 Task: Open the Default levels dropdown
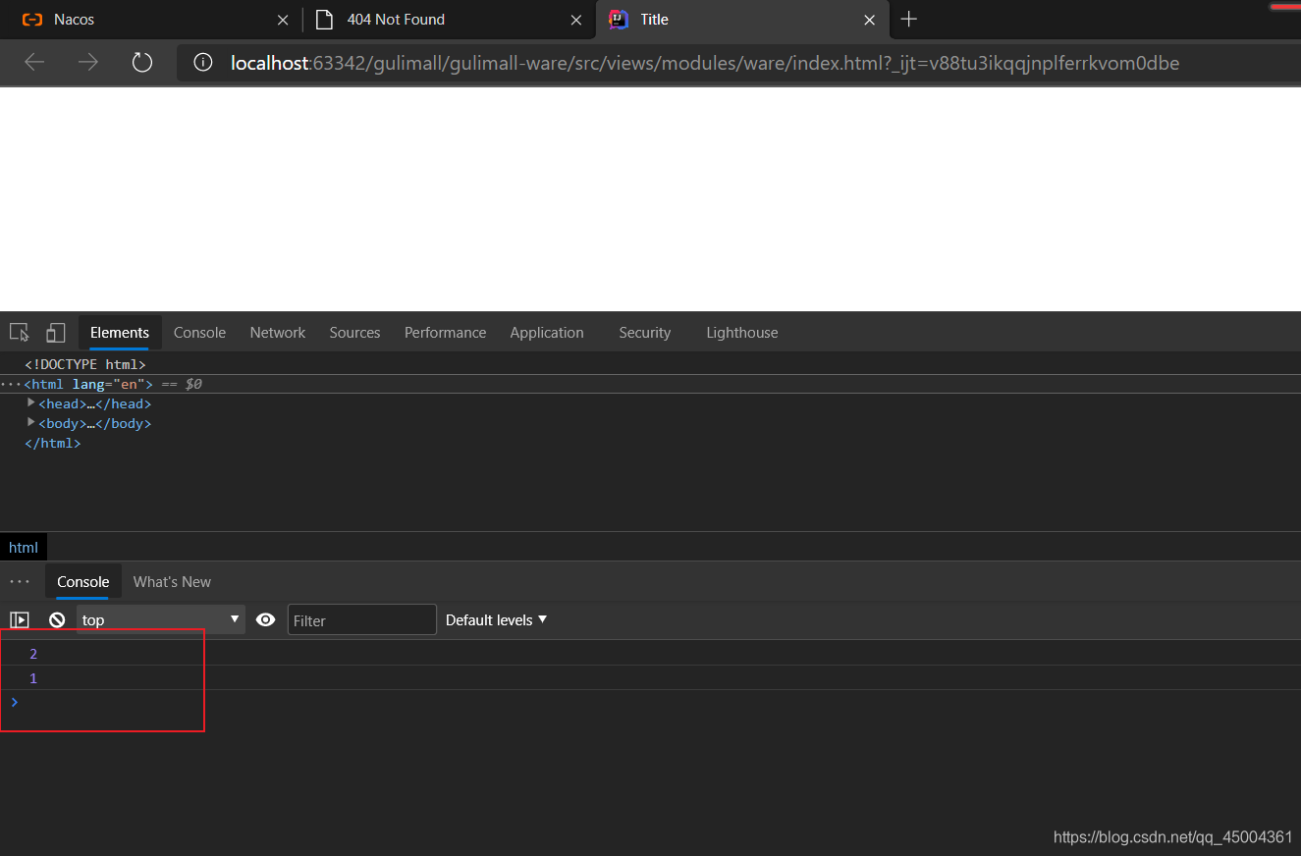(496, 619)
